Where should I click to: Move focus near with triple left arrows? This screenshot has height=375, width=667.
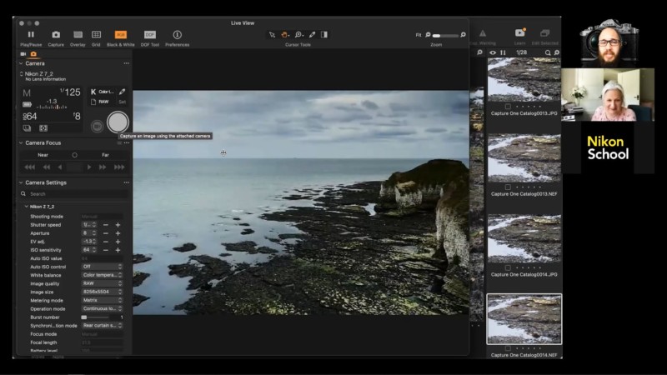[29, 167]
